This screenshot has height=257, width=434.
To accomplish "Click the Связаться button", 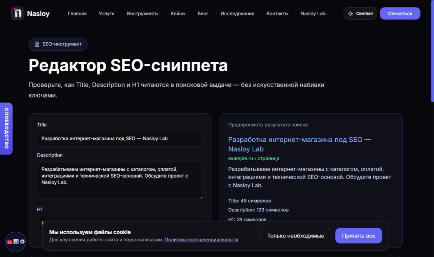I will (x=400, y=14).
